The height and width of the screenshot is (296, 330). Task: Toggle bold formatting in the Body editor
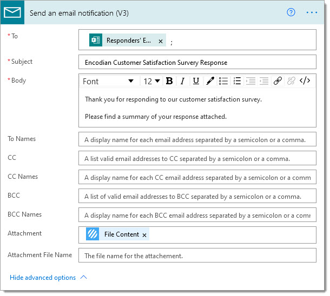click(x=169, y=81)
